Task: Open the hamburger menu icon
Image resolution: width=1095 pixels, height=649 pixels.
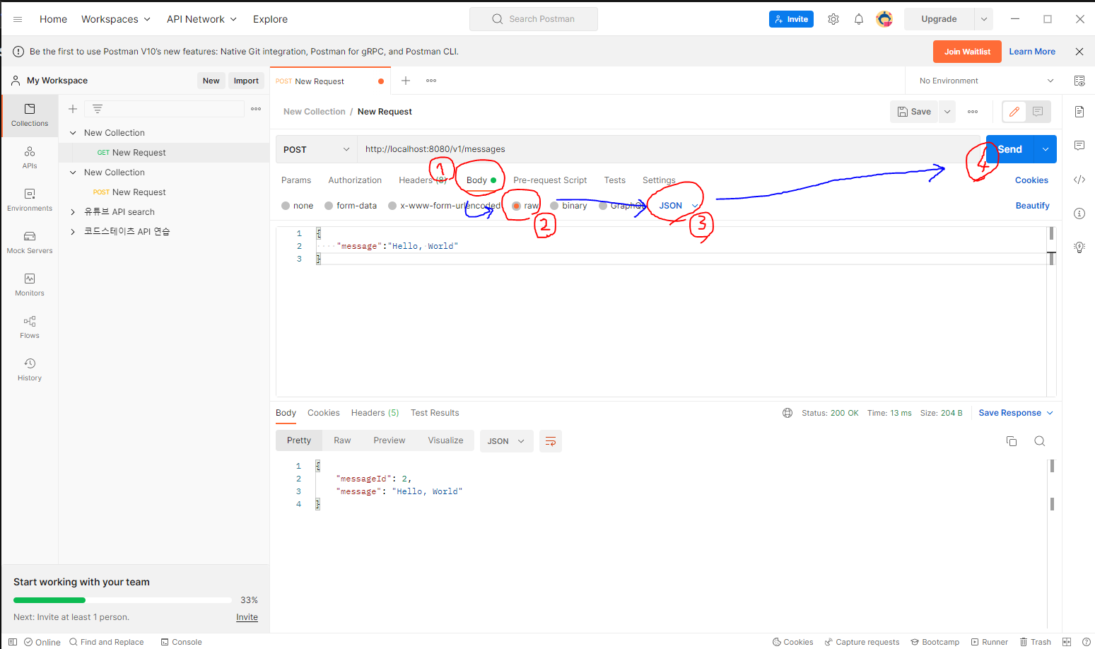Action: coord(18,19)
